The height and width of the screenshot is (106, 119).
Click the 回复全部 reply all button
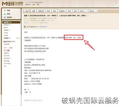(41, 11)
